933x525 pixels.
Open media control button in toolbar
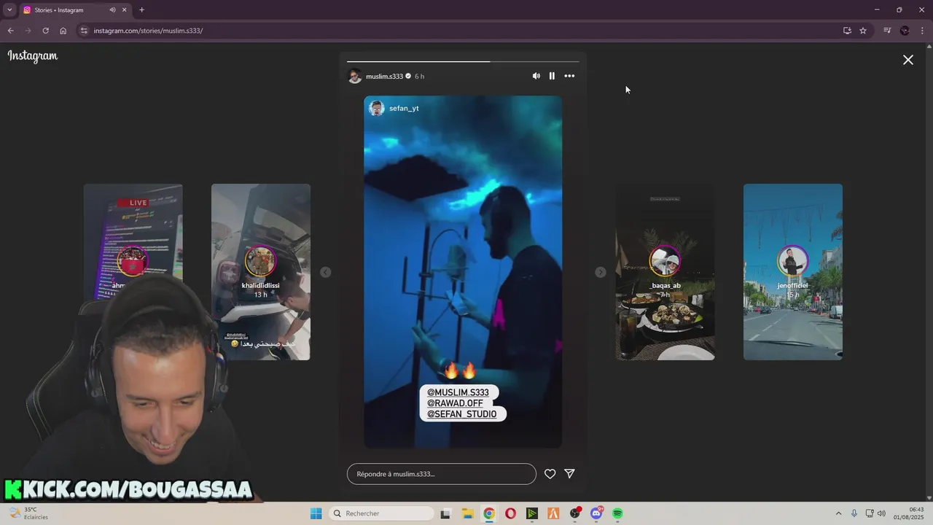point(887,31)
